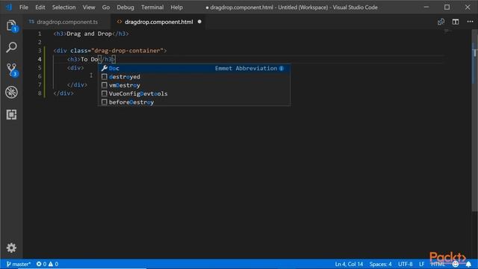Image resolution: width=478 pixels, height=269 pixels.
Task: Choose the beforeDestroy suggestion
Action: 194,102
